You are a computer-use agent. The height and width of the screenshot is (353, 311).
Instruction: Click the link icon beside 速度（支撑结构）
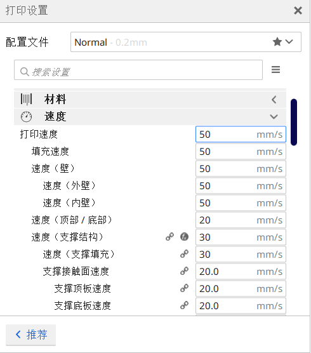point(169,237)
